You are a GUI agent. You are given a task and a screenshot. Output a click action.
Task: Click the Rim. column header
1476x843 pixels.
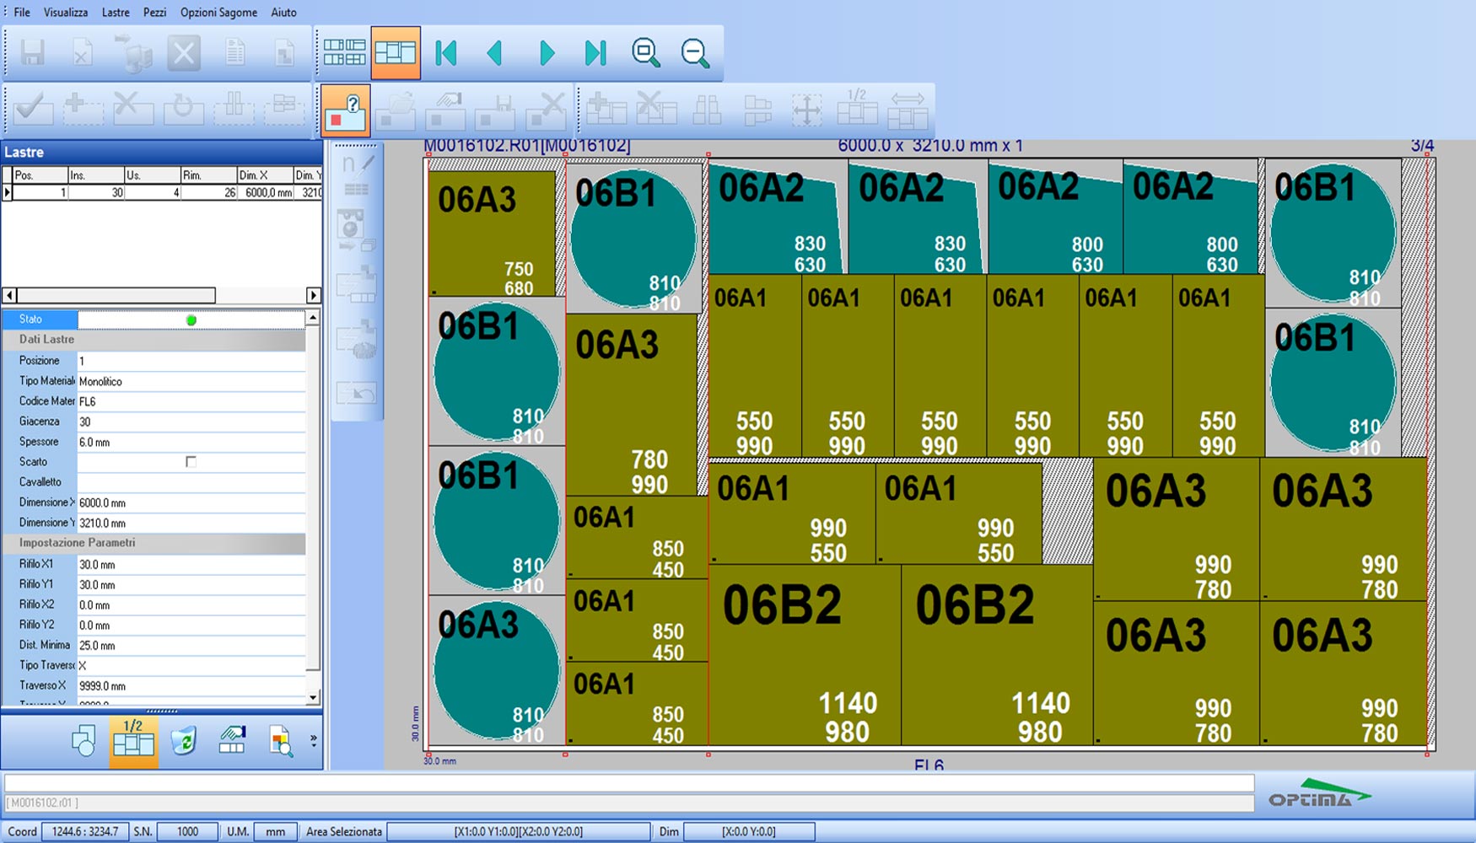[208, 175]
